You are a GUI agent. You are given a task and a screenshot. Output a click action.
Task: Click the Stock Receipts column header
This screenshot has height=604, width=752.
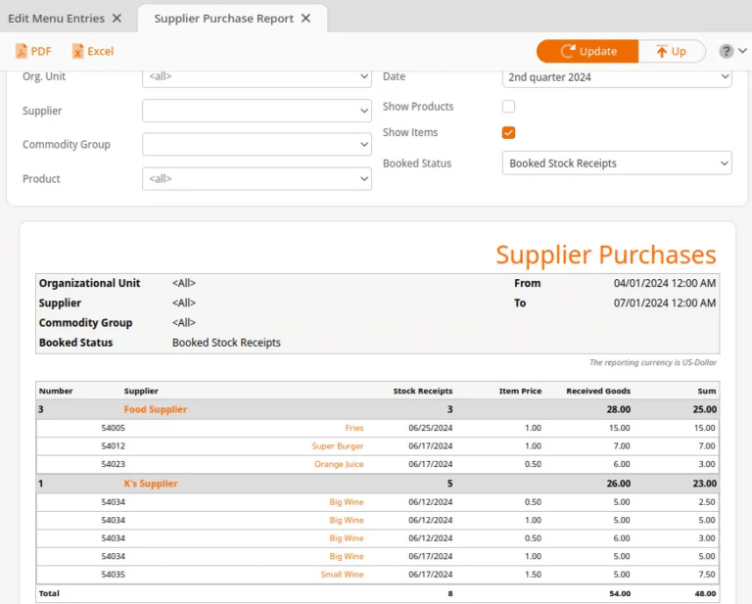pyautogui.click(x=423, y=392)
